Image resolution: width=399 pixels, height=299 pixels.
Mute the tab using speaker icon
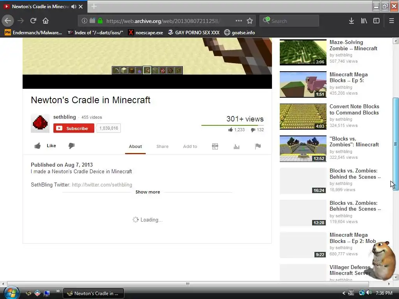click(x=74, y=7)
